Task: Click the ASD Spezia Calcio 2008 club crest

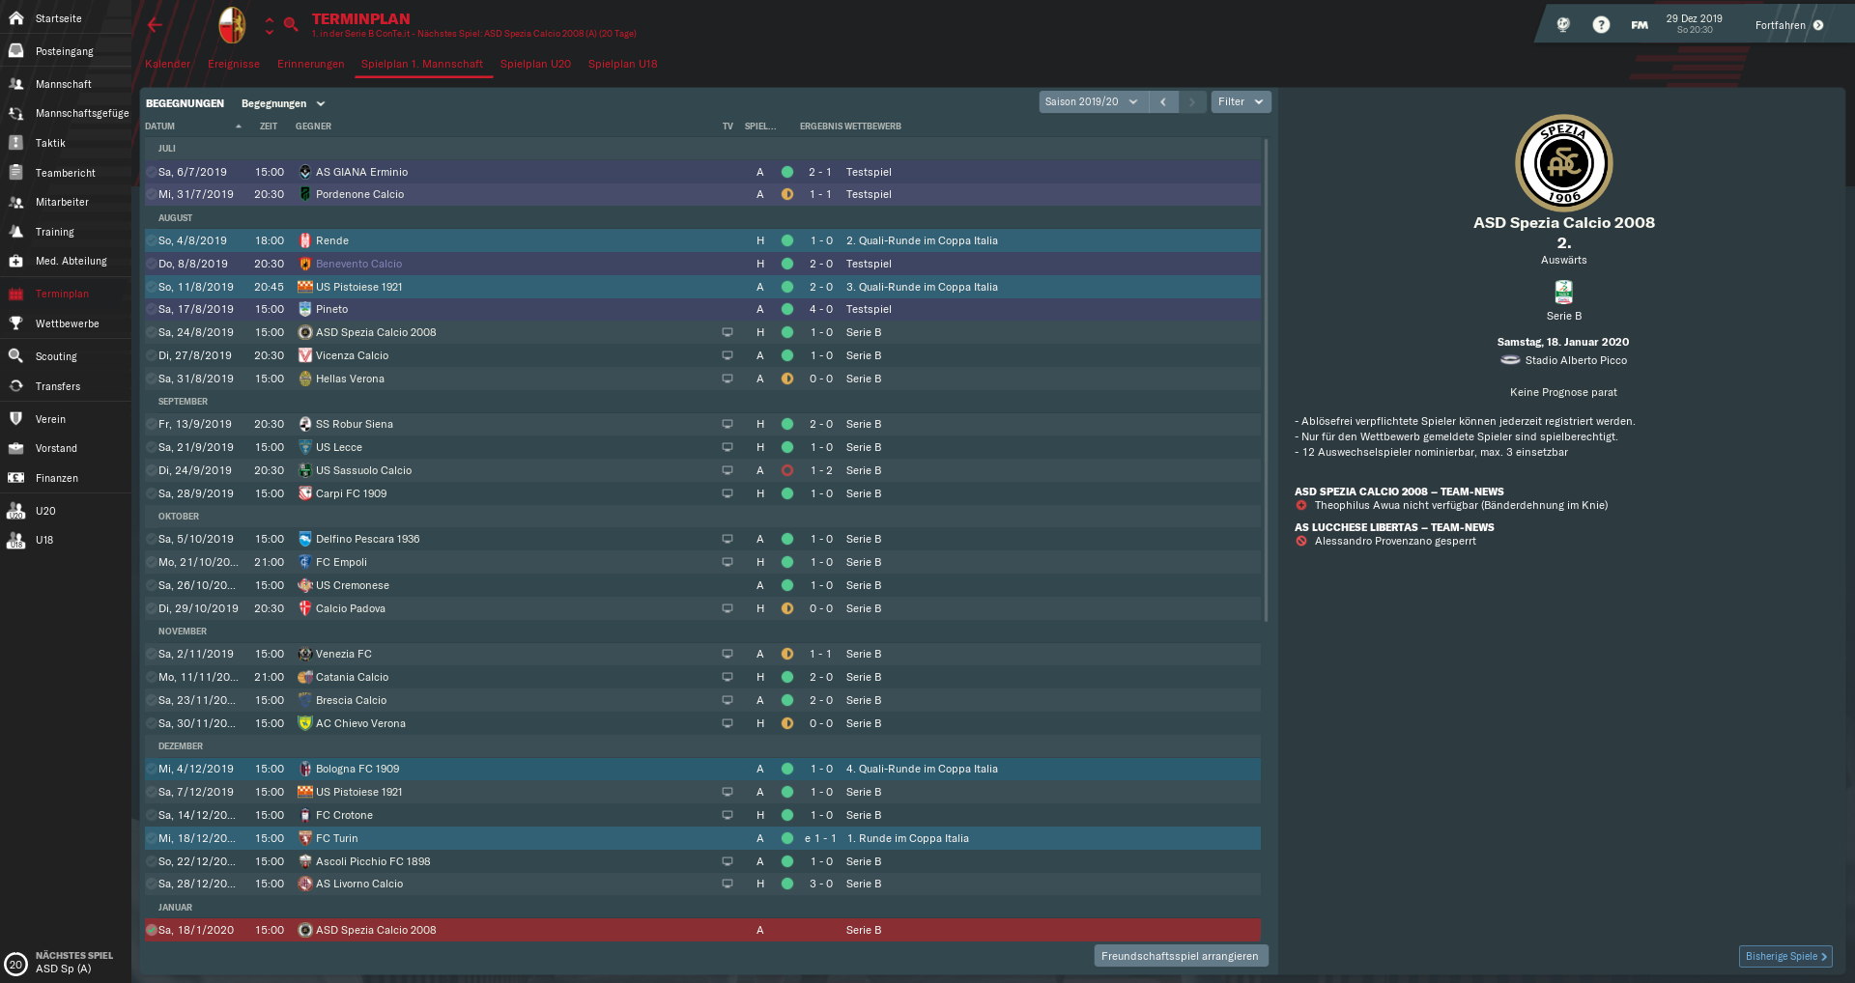Action: tap(1563, 162)
